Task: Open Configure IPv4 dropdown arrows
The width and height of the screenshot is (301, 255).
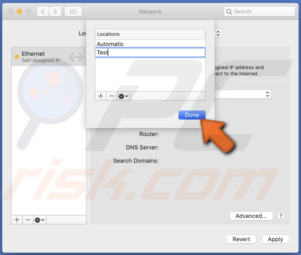Action: pyautogui.click(x=267, y=94)
